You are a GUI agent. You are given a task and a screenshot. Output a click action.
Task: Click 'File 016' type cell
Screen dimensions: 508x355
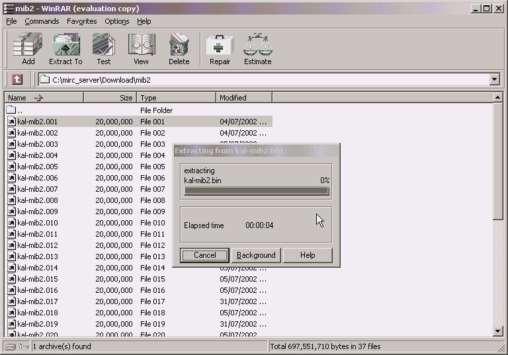[153, 290]
